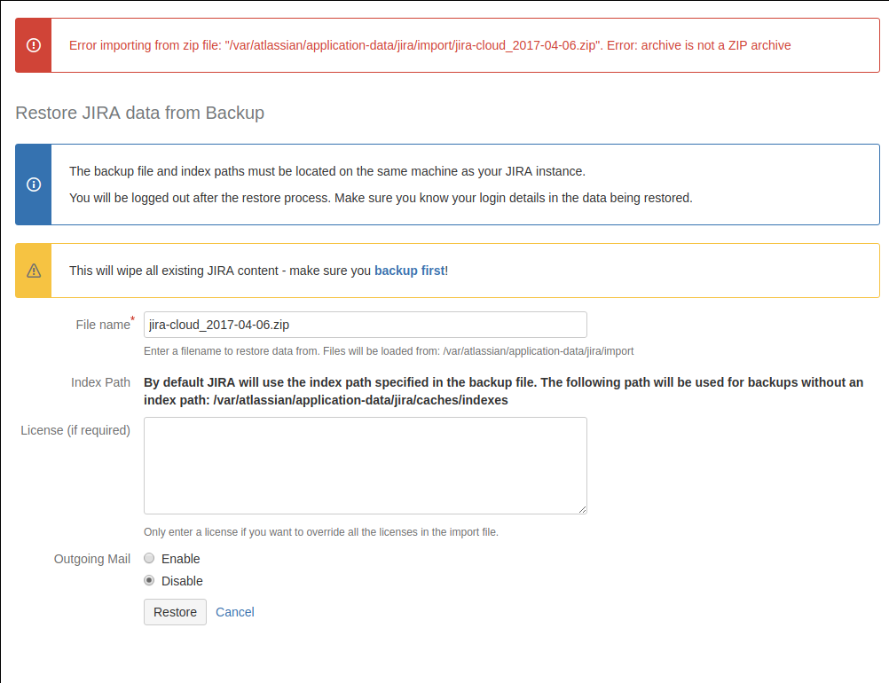
Task: Click the Index Path label
Action: click(x=100, y=382)
